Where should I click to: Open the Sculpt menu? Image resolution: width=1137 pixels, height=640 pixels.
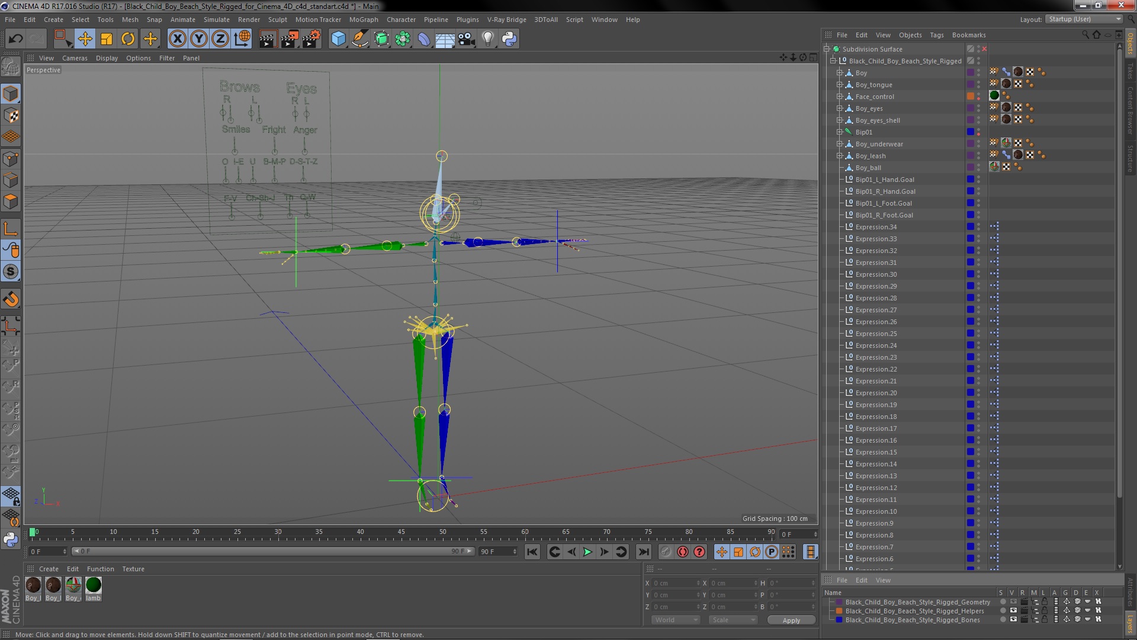click(277, 20)
